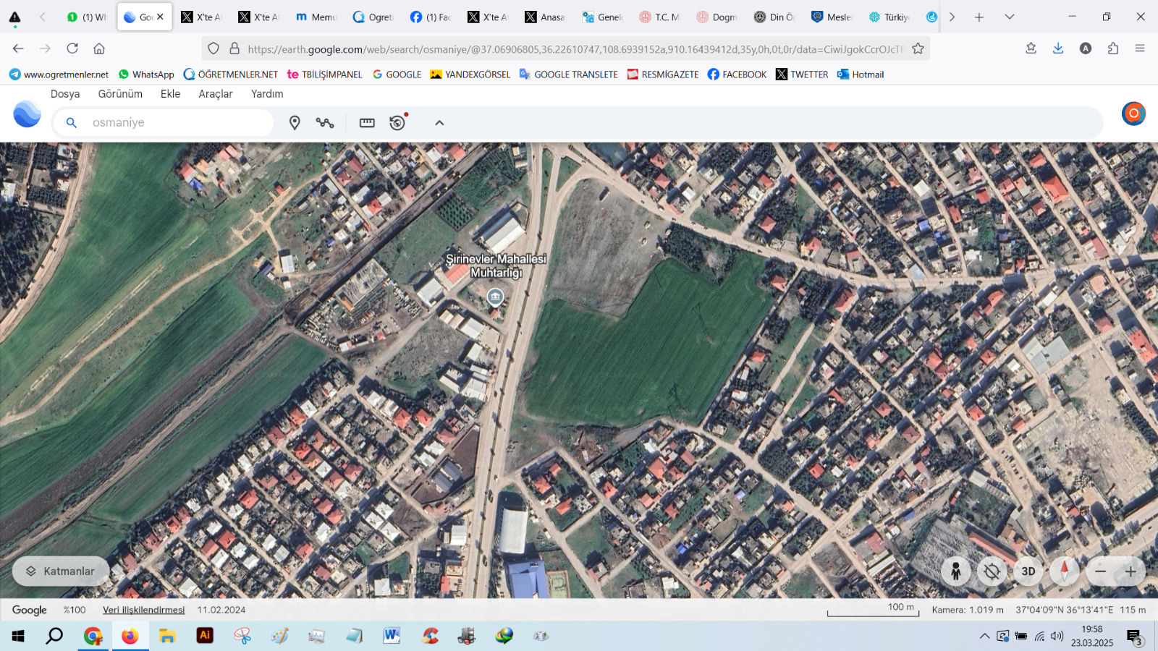Open the browser tab list dropdown

pos(1009,17)
